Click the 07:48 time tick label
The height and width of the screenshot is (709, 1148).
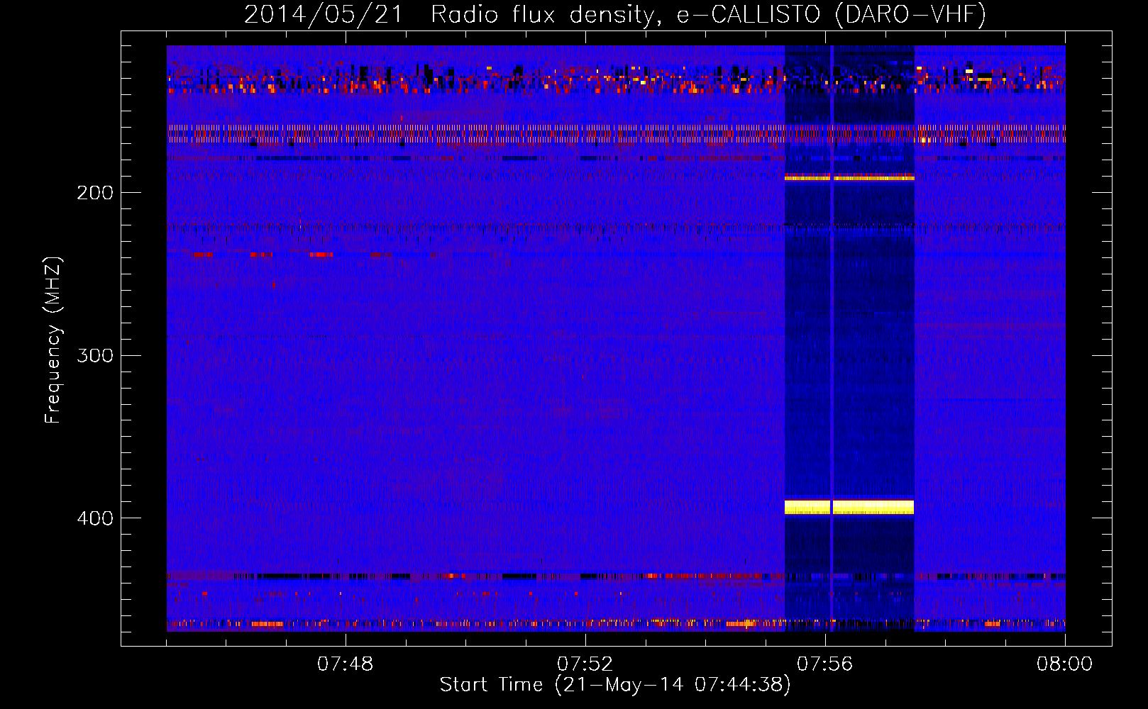coord(345,664)
